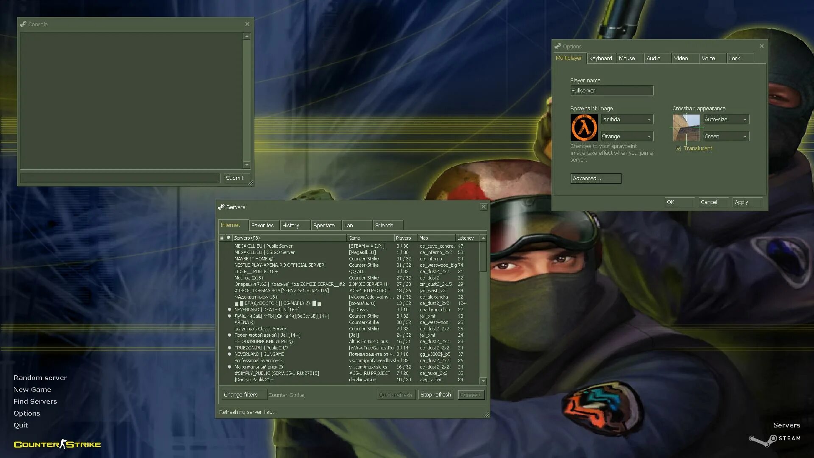Viewport: 814px width, 458px height.
Task: Open the Video tab in Options
Action: [x=685, y=59]
